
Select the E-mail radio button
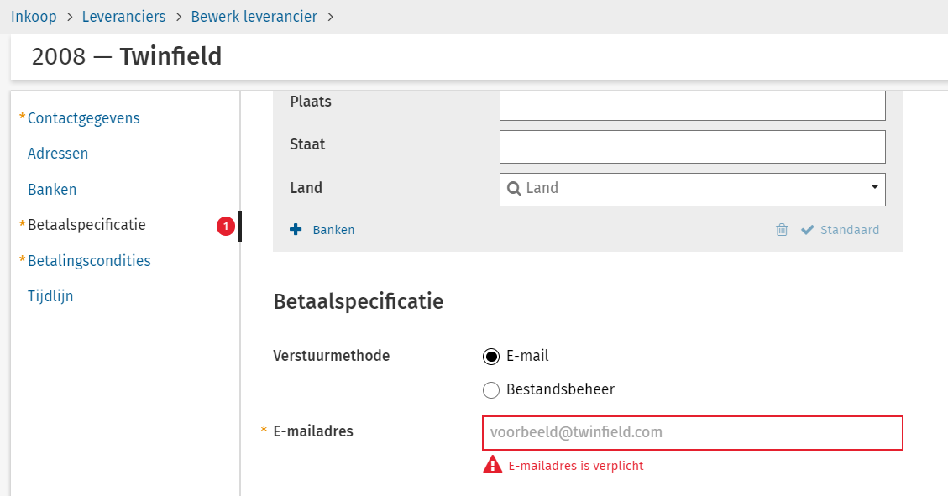[x=491, y=356]
